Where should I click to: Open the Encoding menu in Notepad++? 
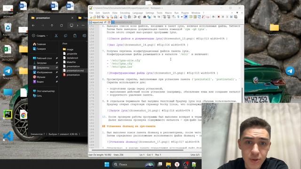[x=125, y=13]
